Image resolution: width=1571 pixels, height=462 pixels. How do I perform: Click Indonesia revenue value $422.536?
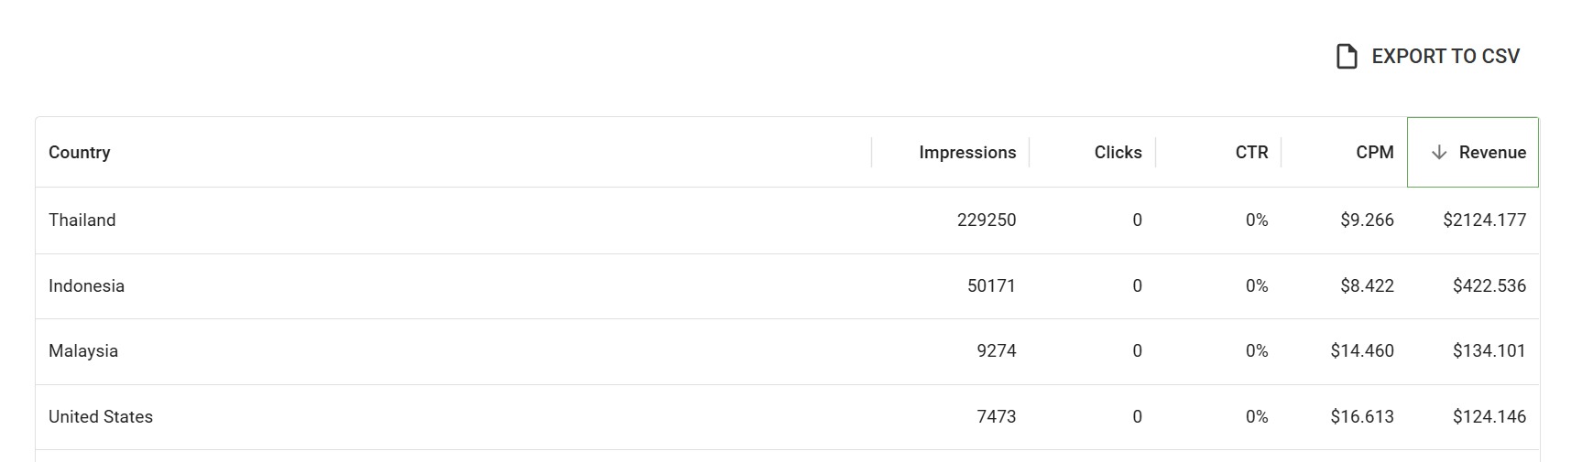coord(1489,286)
